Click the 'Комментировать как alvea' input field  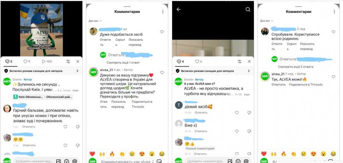pyautogui.click(x=126, y=162)
